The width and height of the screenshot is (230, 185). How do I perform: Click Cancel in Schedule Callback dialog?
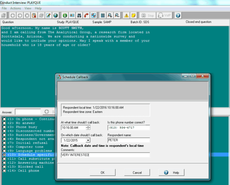(137, 173)
